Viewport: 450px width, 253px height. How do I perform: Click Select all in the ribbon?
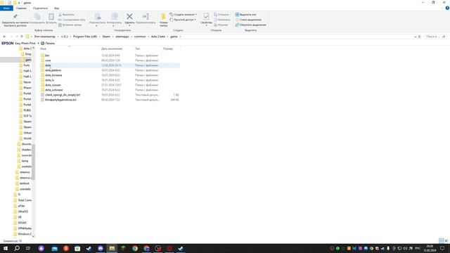(x=245, y=14)
